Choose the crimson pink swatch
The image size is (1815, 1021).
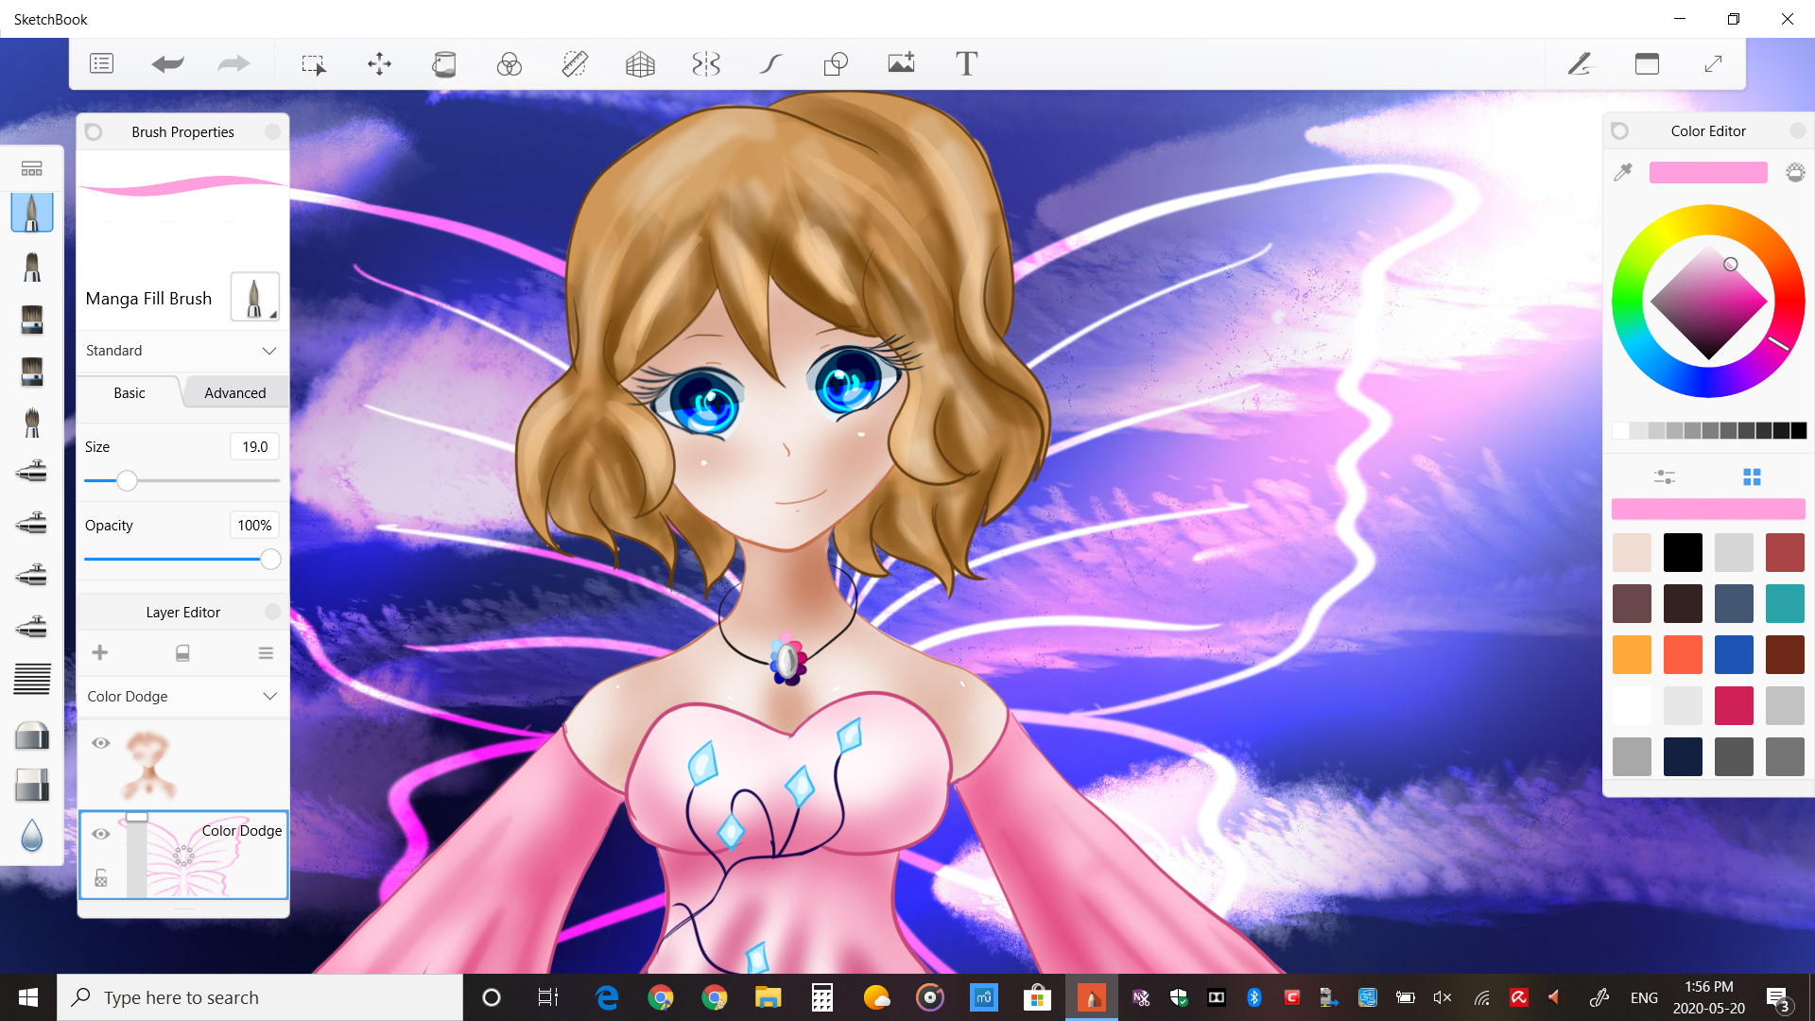(x=1734, y=705)
